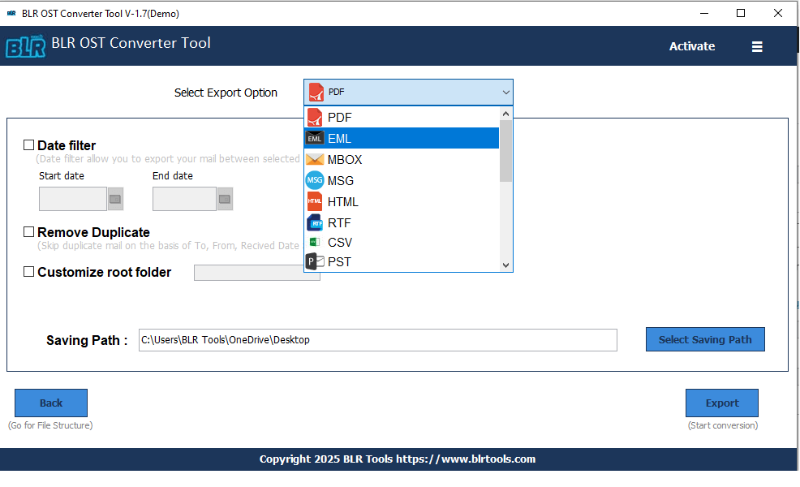Open Start date calendar picker
The height and width of the screenshot is (487, 800).
pyautogui.click(x=115, y=199)
